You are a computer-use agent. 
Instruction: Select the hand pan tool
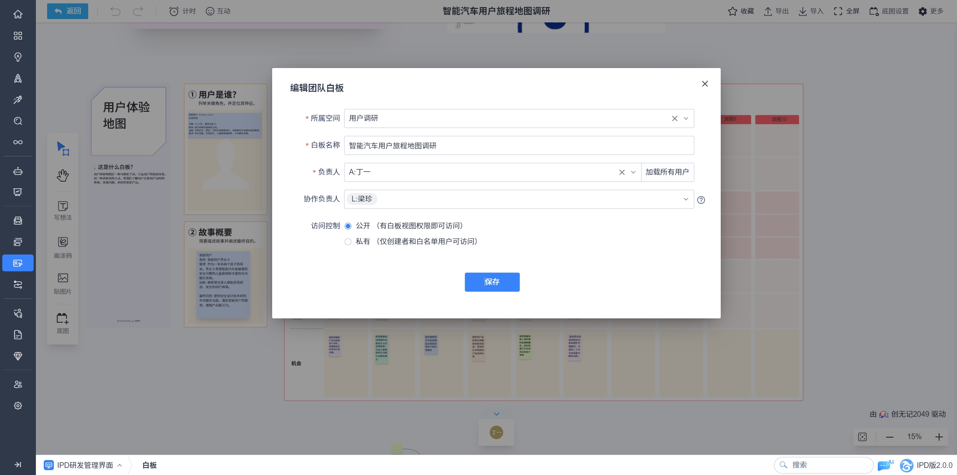62,175
